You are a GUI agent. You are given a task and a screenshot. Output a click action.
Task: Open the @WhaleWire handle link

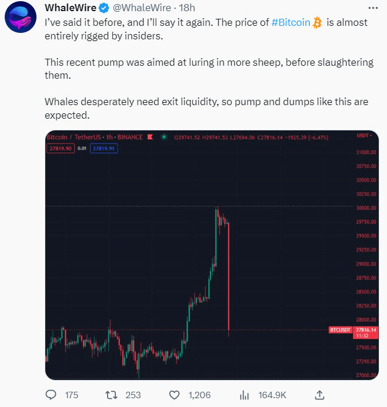(142, 8)
